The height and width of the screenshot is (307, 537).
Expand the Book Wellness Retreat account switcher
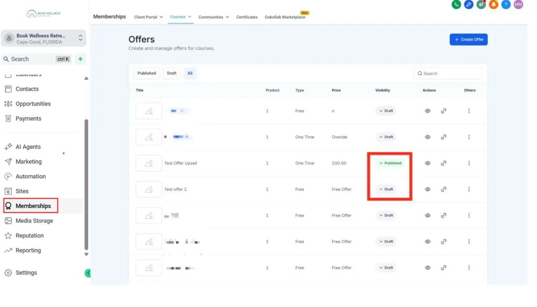[44, 38]
